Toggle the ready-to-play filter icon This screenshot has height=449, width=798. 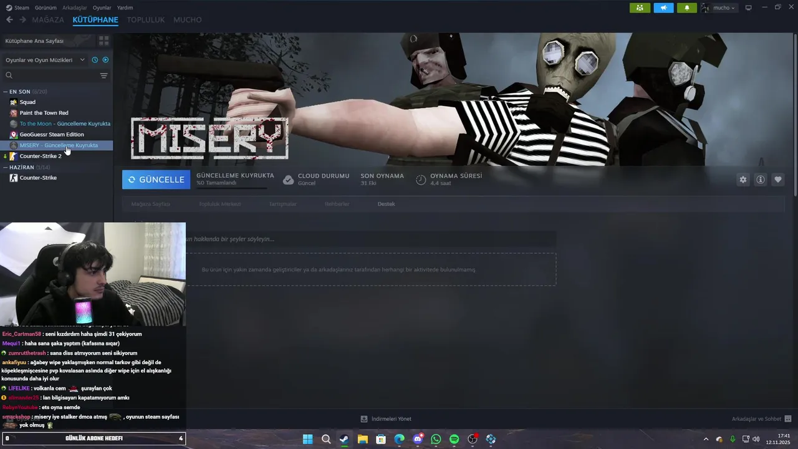pos(105,60)
